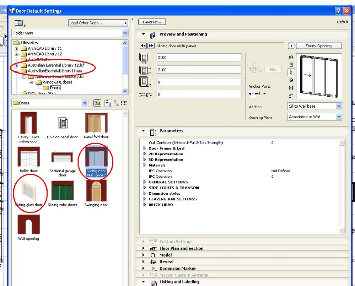Viewport: 355px width, 286px height.
Task: Expand the Reveal panel
Action: [x=143, y=262]
